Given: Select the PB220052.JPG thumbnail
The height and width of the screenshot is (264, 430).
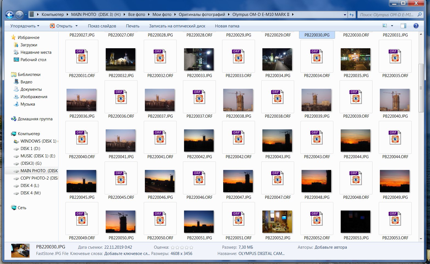Looking at the screenshot, I should (x=277, y=222).
